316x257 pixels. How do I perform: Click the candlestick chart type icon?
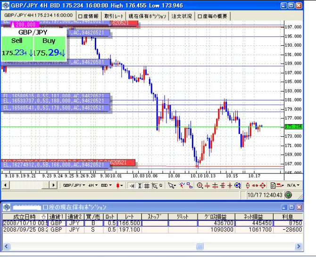tap(119, 186)
